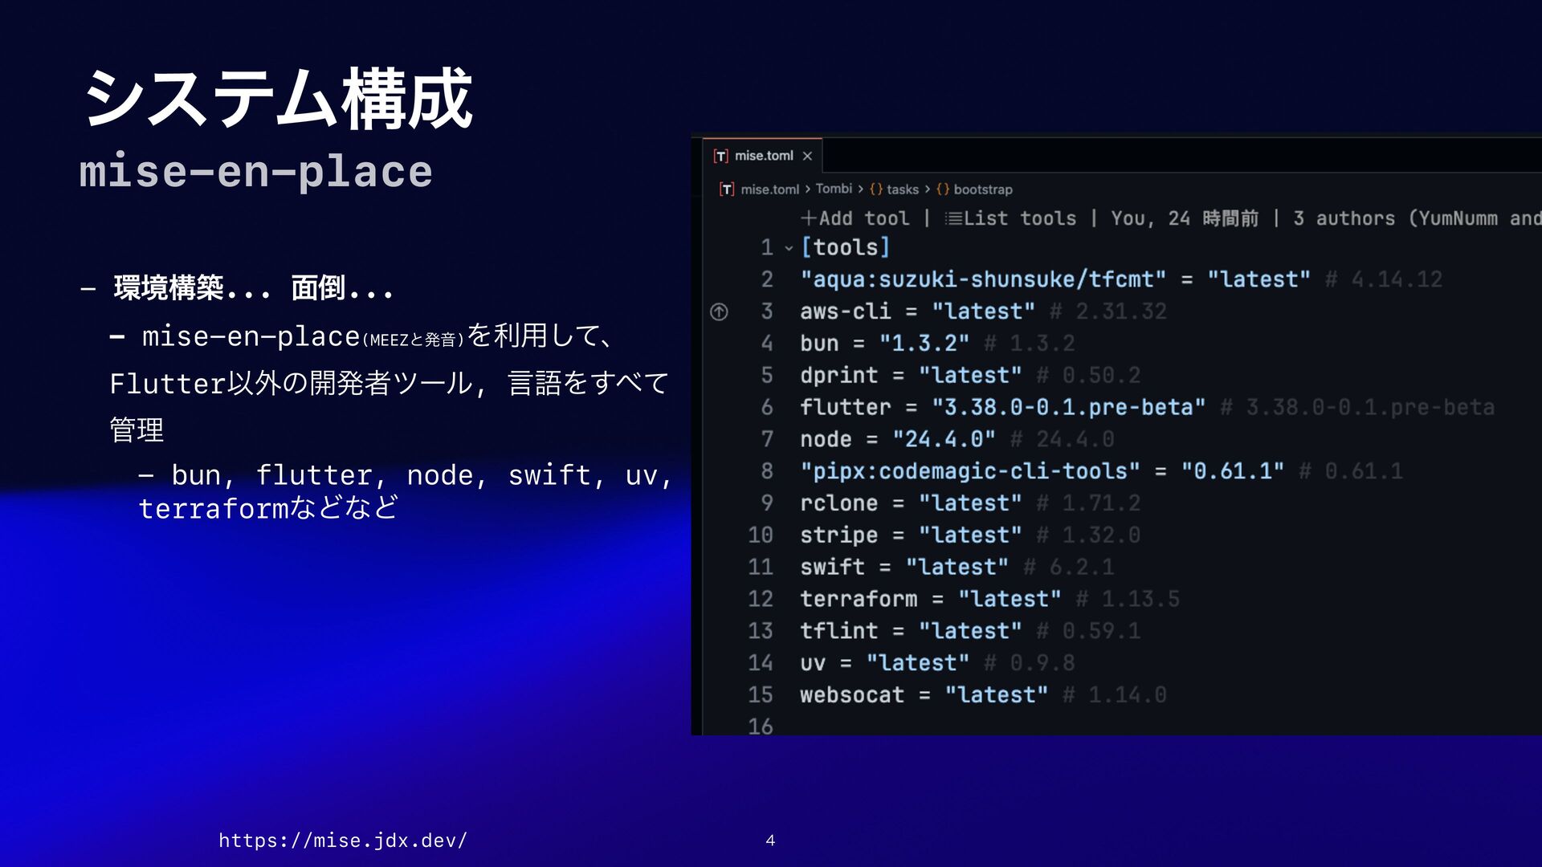Viewport: 1542px width, 867px height.
Task: Click the bootstrap breadcrumb braces icon
Action: tap(943, 189)
